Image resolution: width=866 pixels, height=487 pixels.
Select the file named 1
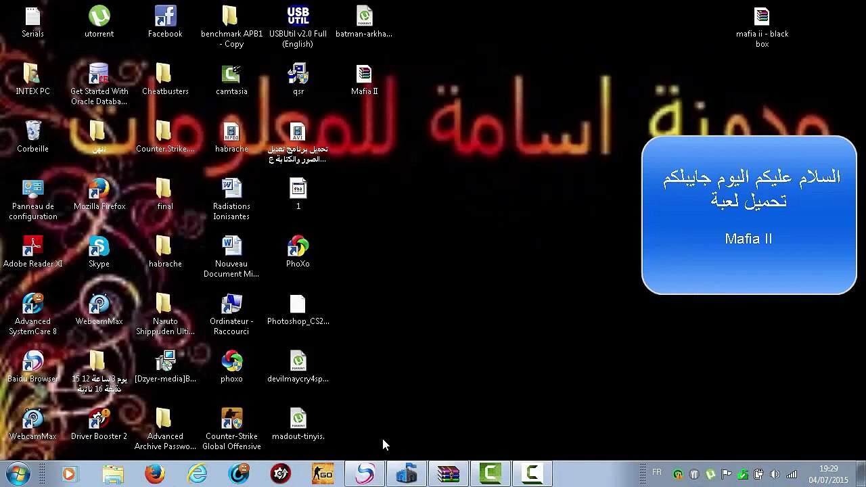click(298, 195)
